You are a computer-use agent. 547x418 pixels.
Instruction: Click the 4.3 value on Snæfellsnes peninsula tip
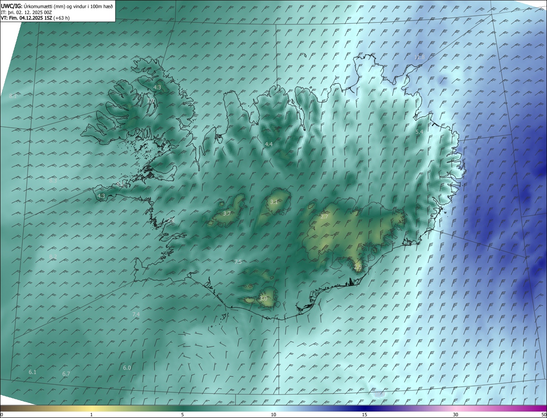click(x=101, y=196)
